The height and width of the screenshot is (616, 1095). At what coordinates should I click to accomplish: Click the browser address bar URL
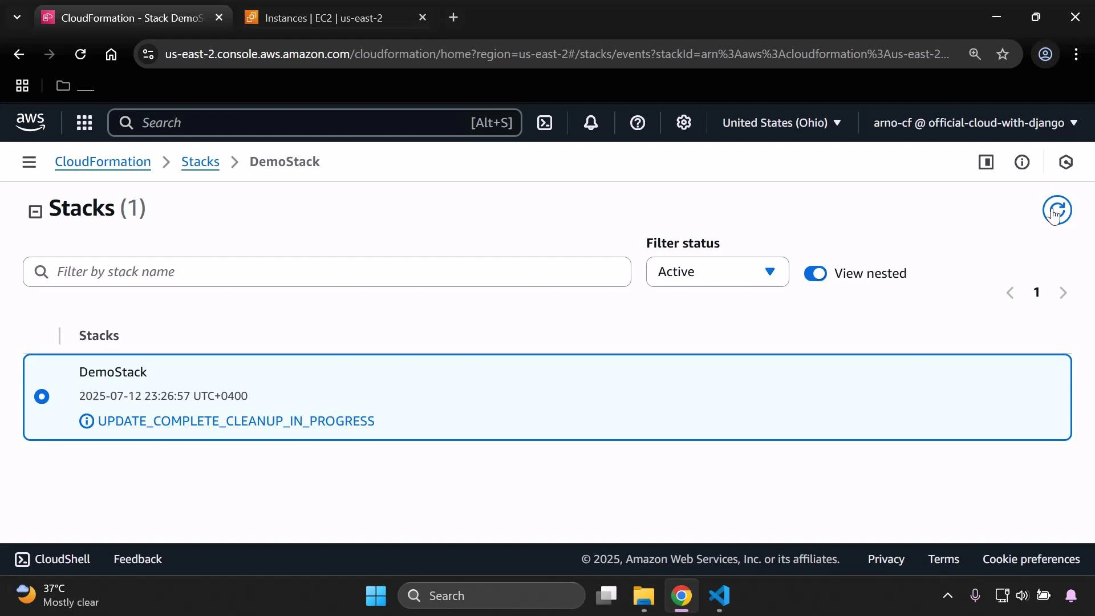coord(557,54)
